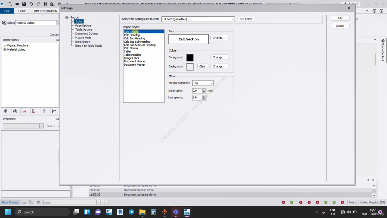The image size is (387, 218).
Task: Click the black Foreground color swatch
Action: pos(190,58)
